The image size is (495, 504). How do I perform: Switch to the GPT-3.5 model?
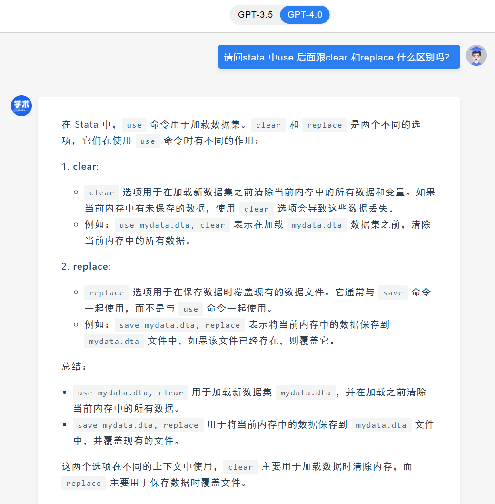[256, 15]
